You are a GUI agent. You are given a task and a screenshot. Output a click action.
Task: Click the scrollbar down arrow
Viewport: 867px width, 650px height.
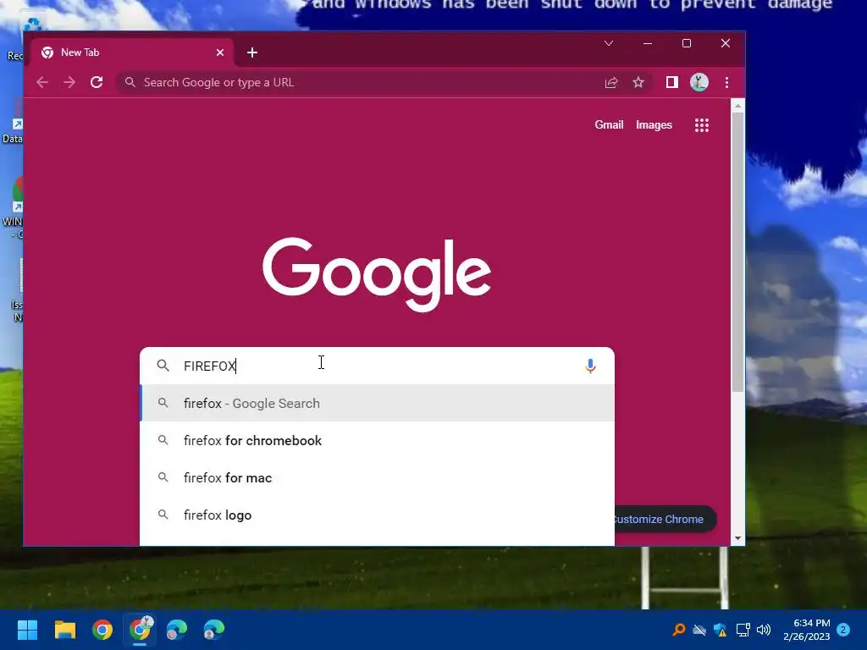coord(737,537)
